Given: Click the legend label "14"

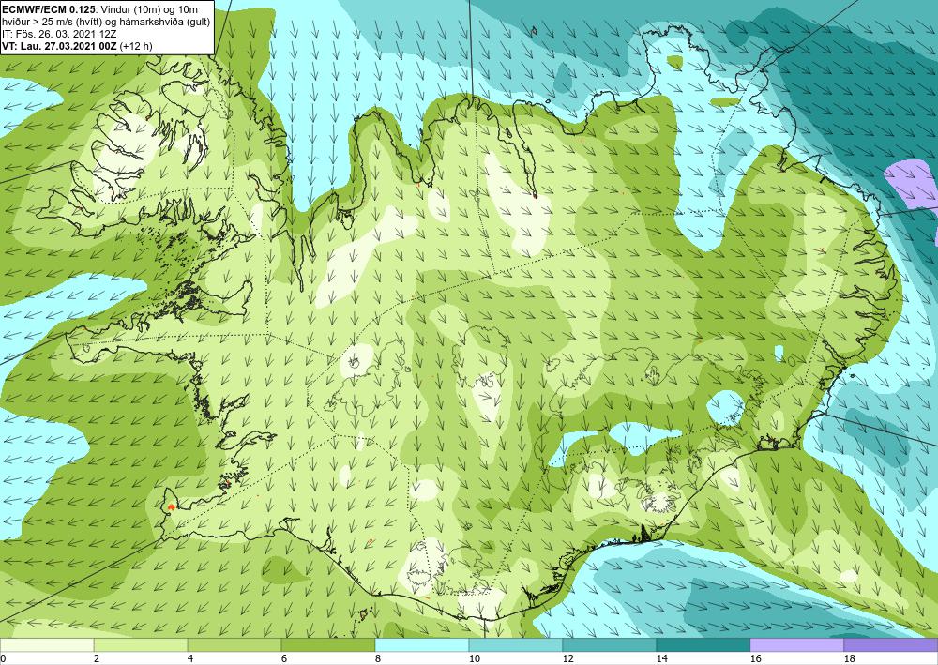Looking at the screenshot, I should (661, 659).
